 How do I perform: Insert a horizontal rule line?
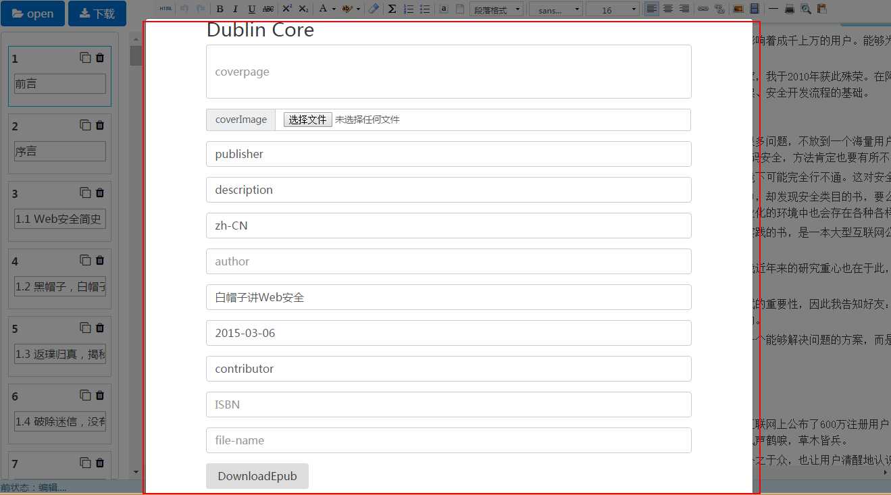[x=773, y=9]
